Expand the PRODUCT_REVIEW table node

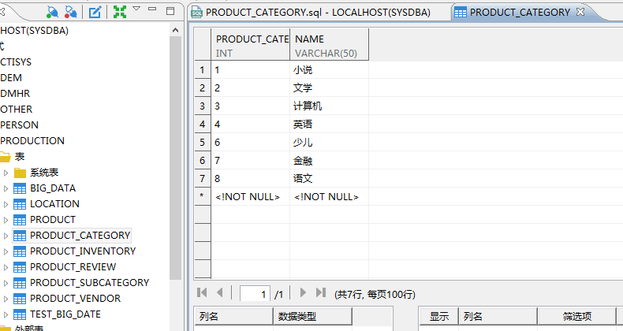[6, 267]
